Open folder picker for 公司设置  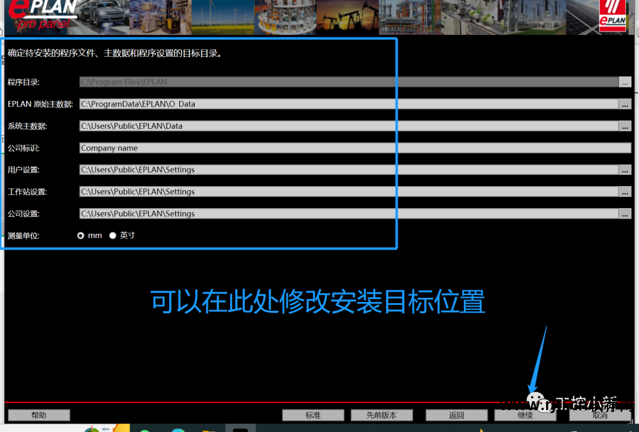pos(625,214)
